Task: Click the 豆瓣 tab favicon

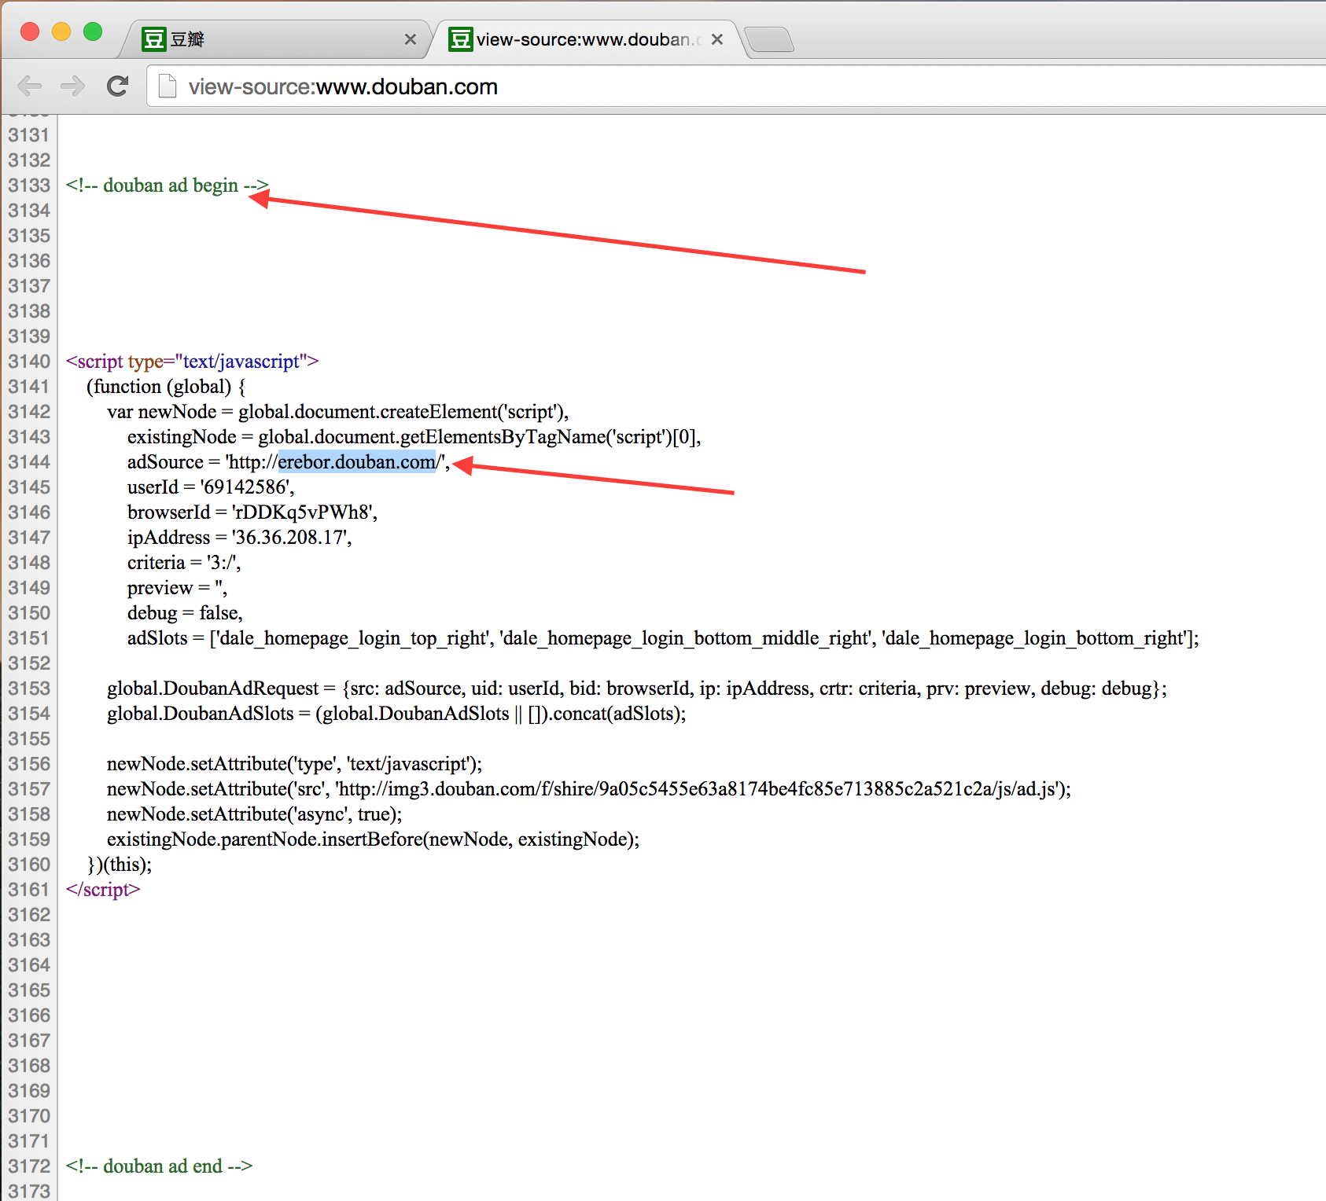Action: click(x=153, y=39)
